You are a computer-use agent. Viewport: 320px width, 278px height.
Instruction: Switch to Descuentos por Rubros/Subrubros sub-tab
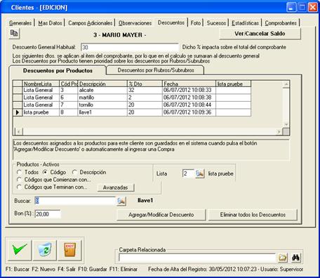point(156,70)
